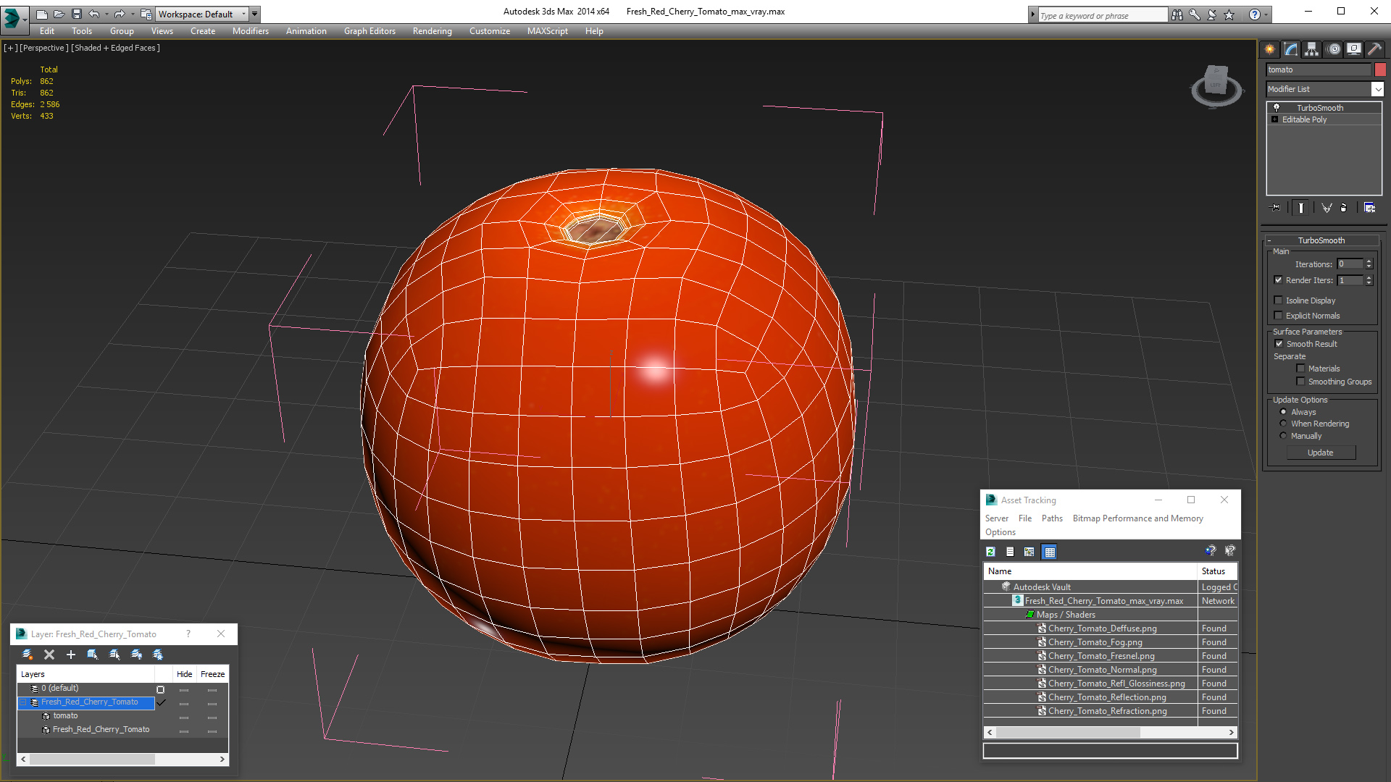This screenshot has width=1391, height=782.
Task: Uncheck Smooth Result checkbox
Action: tap(1279, 344)
